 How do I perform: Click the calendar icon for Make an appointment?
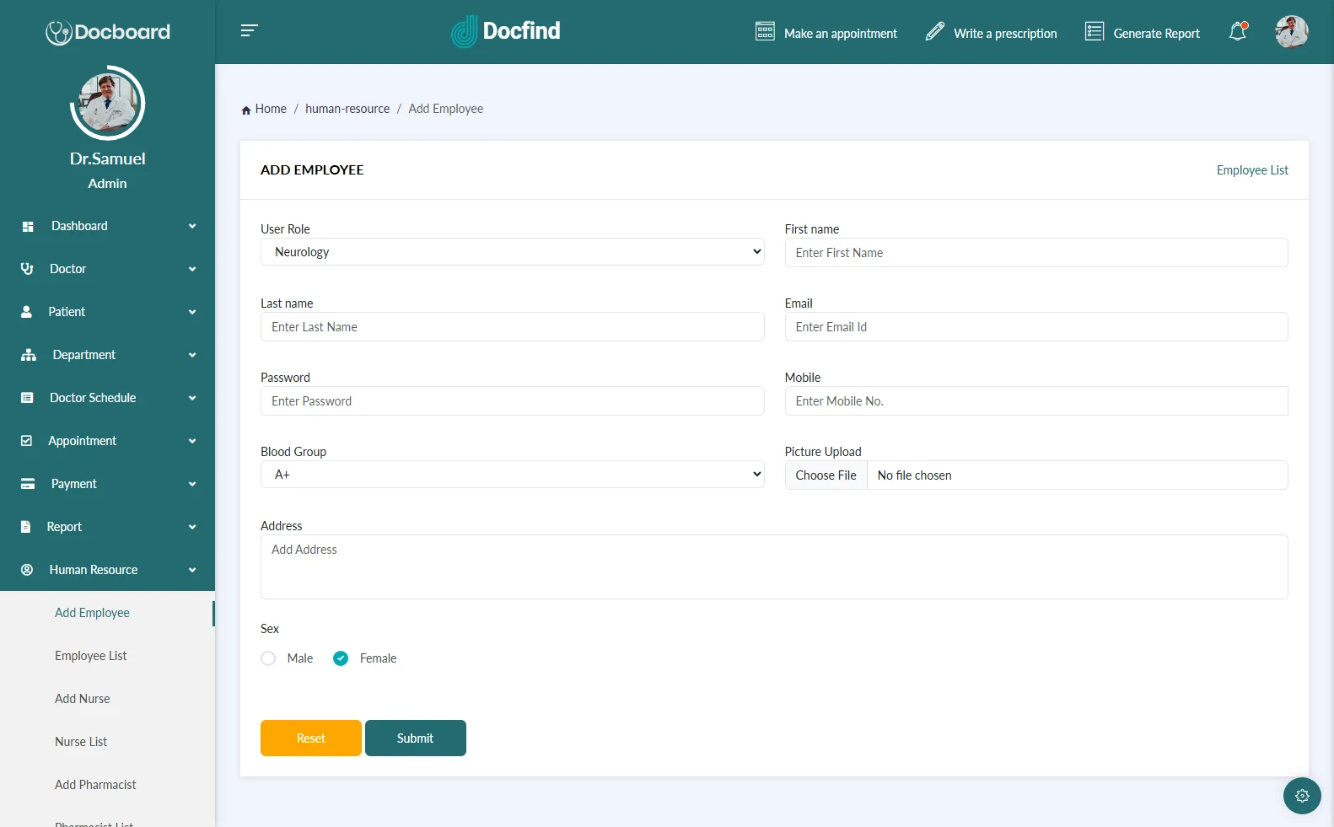point(765,32)
